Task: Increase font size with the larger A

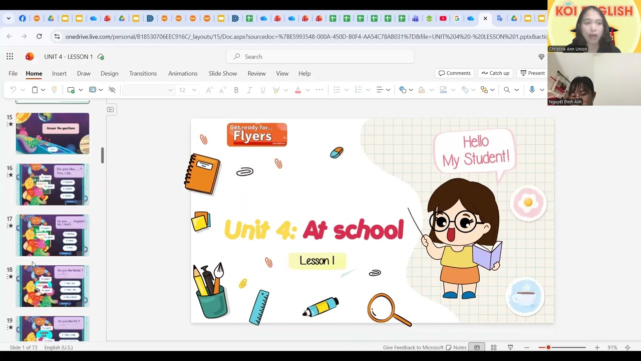Action: [209, 90]
